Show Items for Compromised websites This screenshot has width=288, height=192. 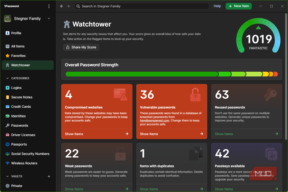click(x=97, y=134)
